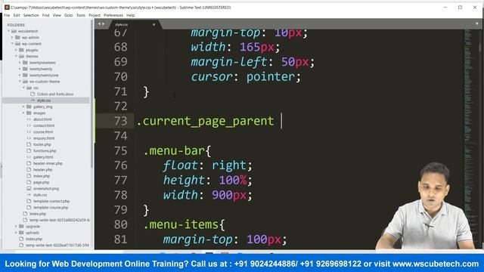Open gallery.html in the sidebar

[43, 157]
